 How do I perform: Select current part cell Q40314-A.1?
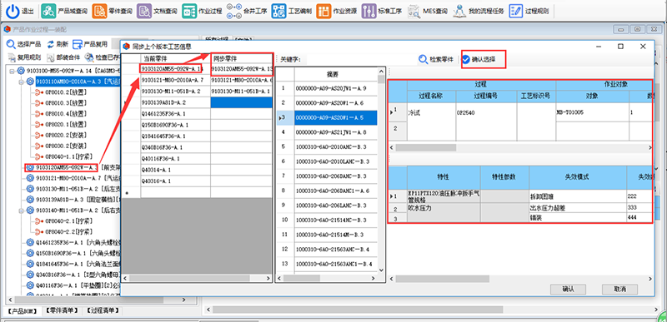pos(175,170)
